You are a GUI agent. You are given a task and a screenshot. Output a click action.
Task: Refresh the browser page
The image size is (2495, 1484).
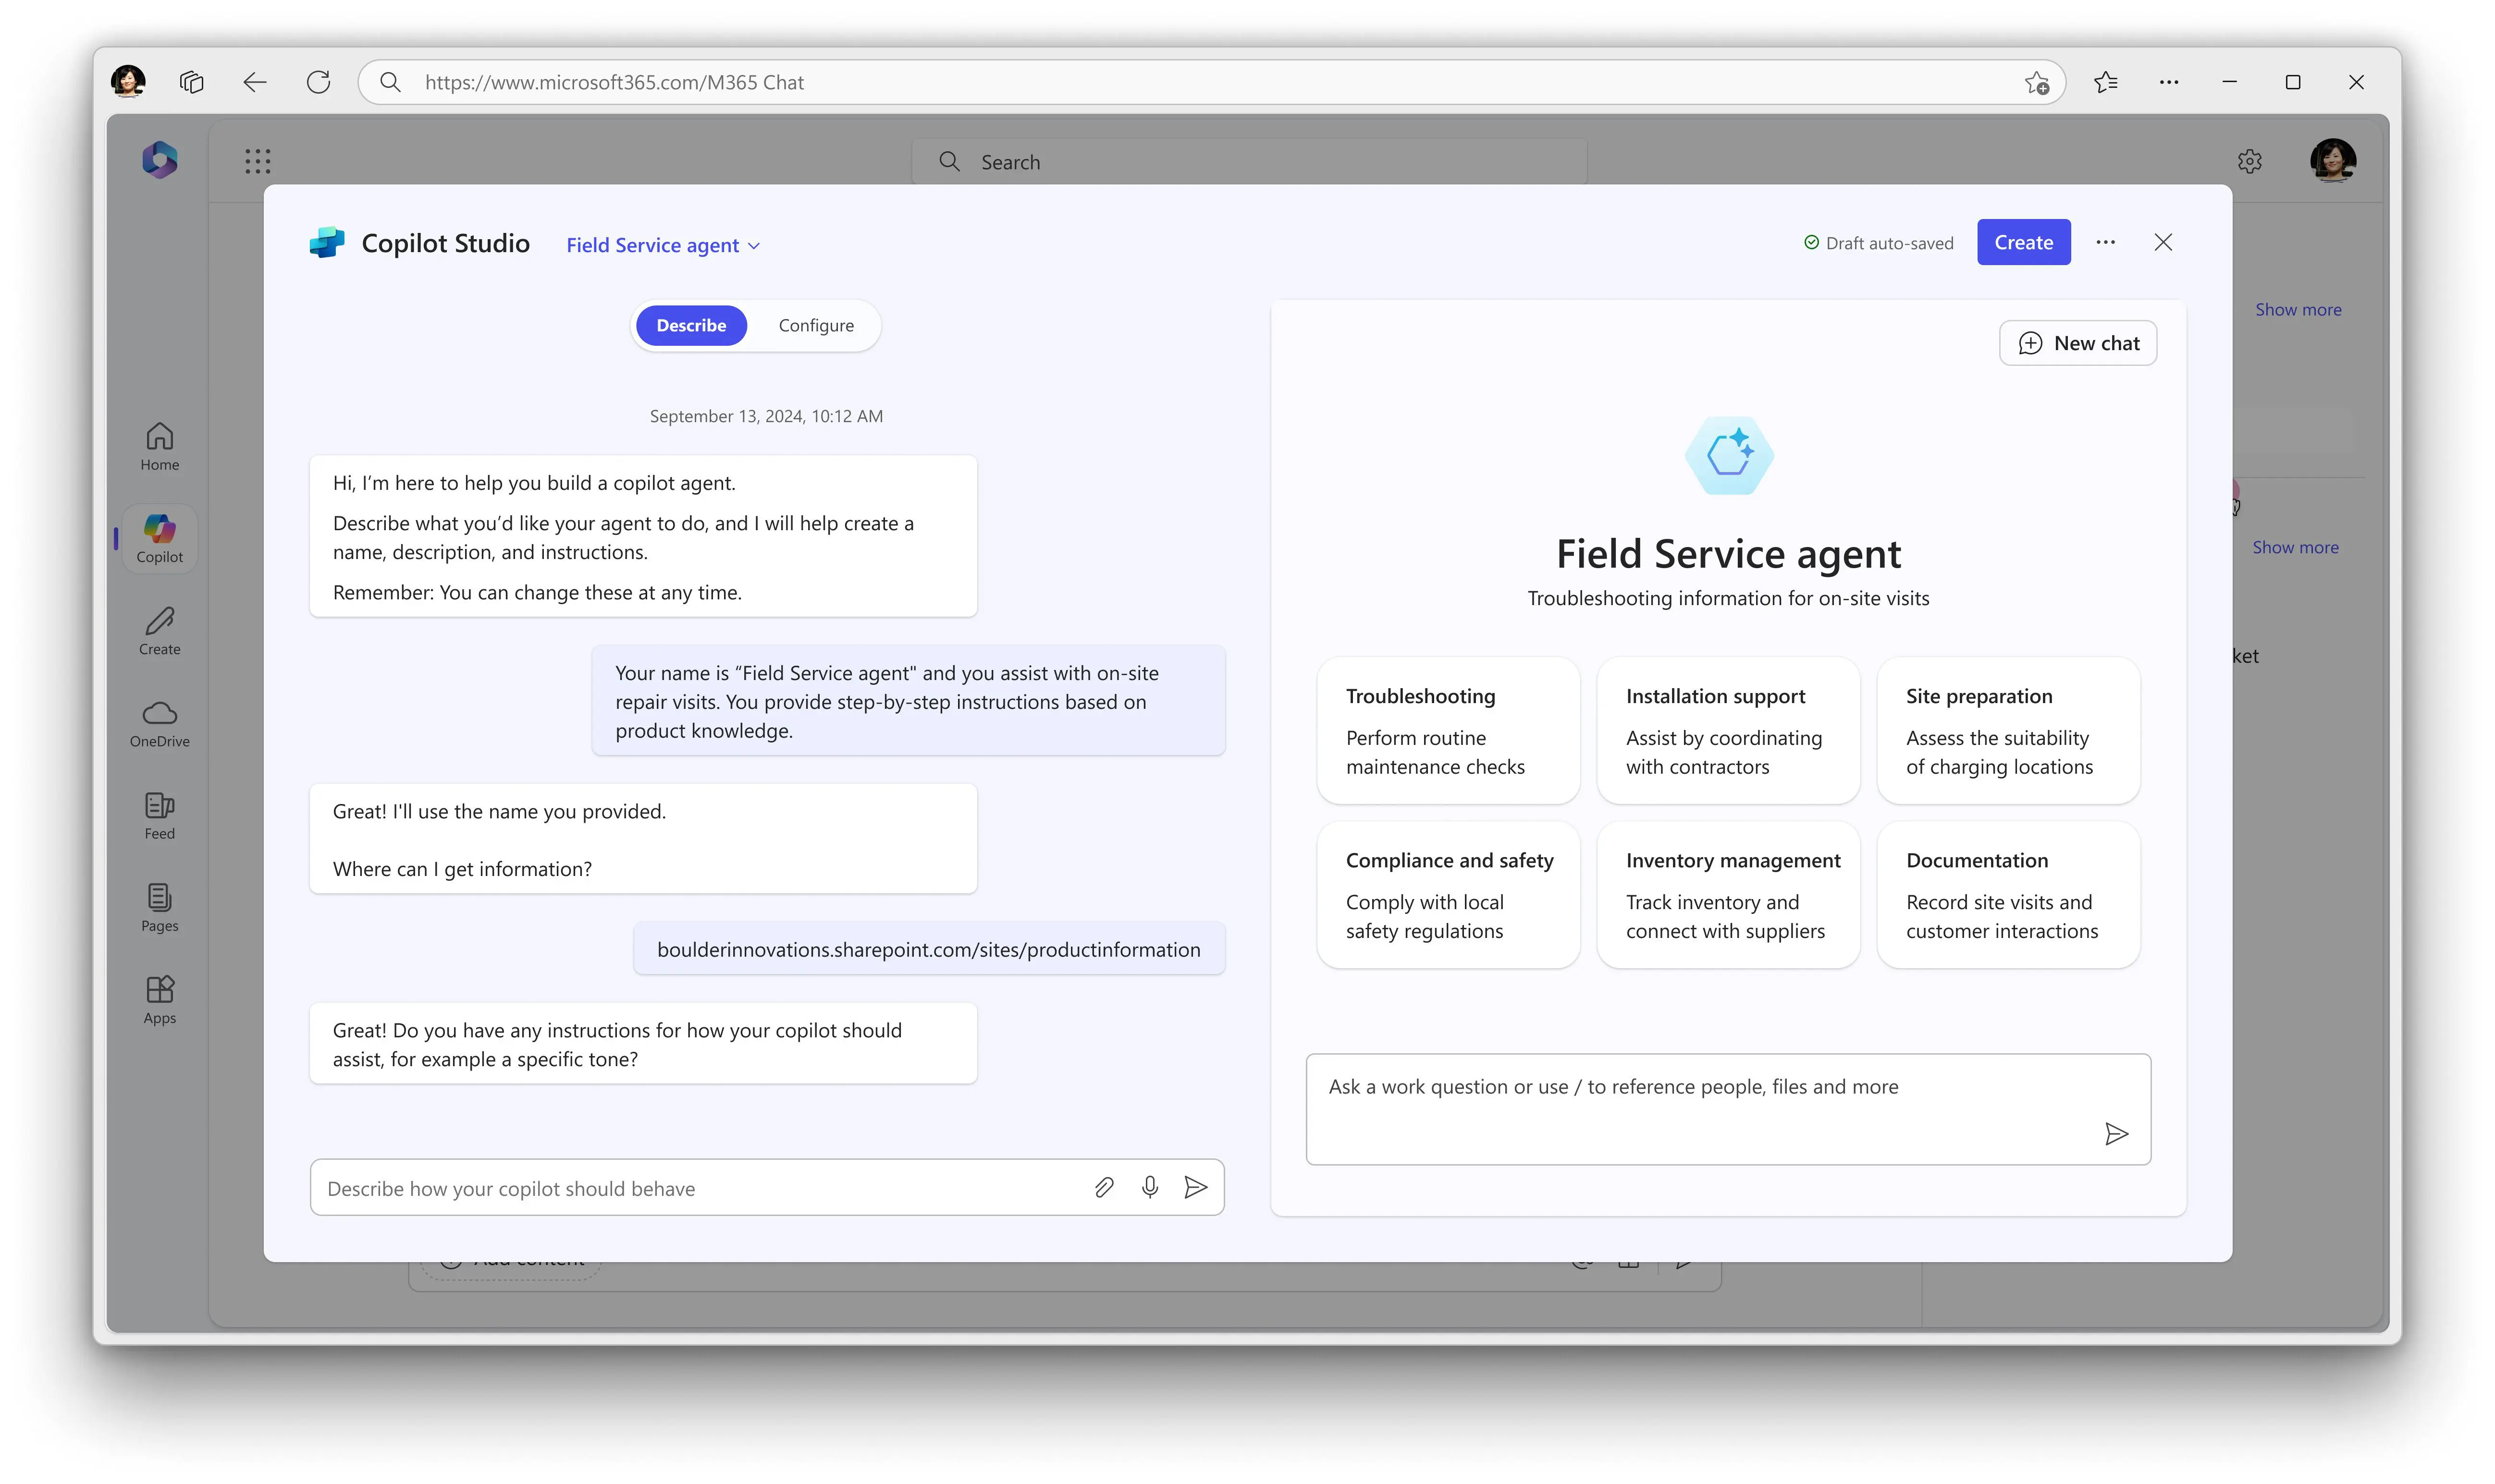318,82
